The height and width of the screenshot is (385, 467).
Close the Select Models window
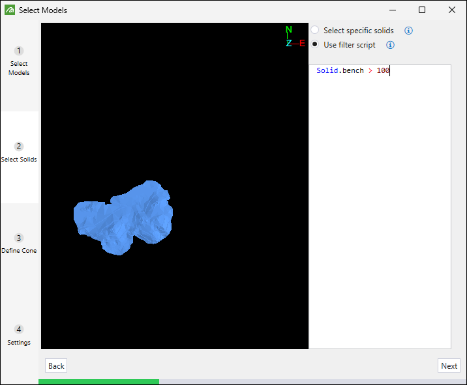click(452, 10)
